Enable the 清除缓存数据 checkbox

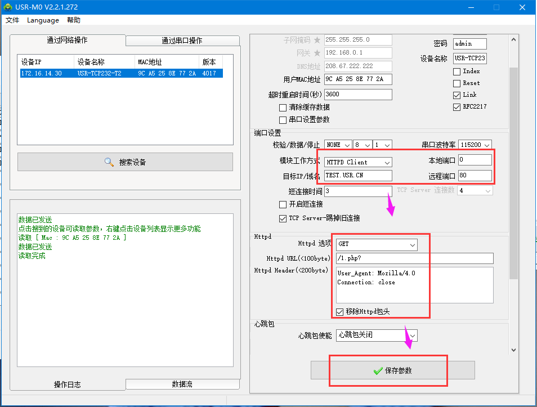[x=283, y=108]
